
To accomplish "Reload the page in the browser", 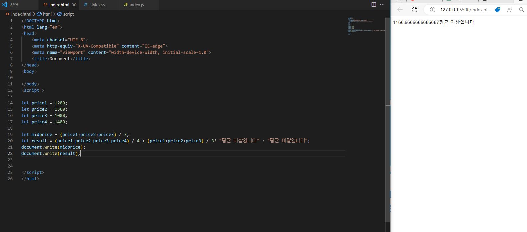I will point(415,10).
